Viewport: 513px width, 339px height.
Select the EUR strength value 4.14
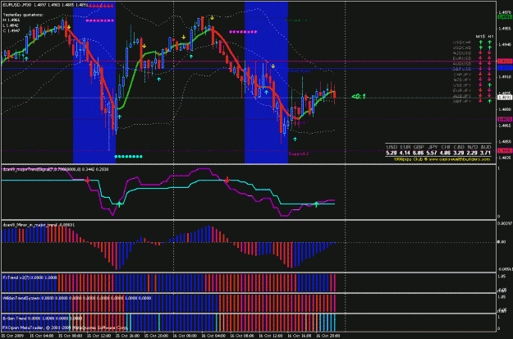point(405,153)
